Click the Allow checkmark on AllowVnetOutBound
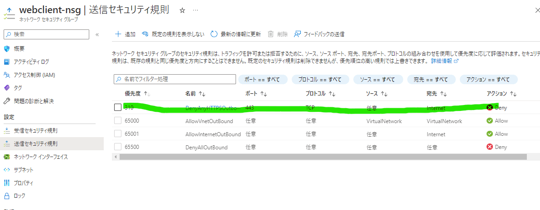This screenshot has height=210, width=540. [489, 121]
